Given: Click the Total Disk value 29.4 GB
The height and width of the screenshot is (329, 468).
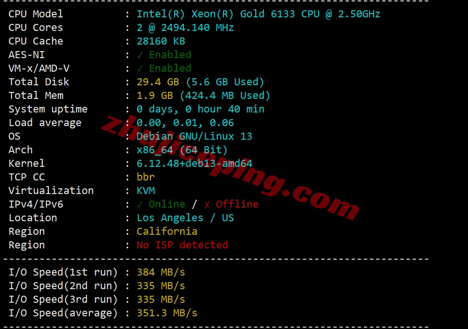Looking at the screenshot, I should pos(158,82).
